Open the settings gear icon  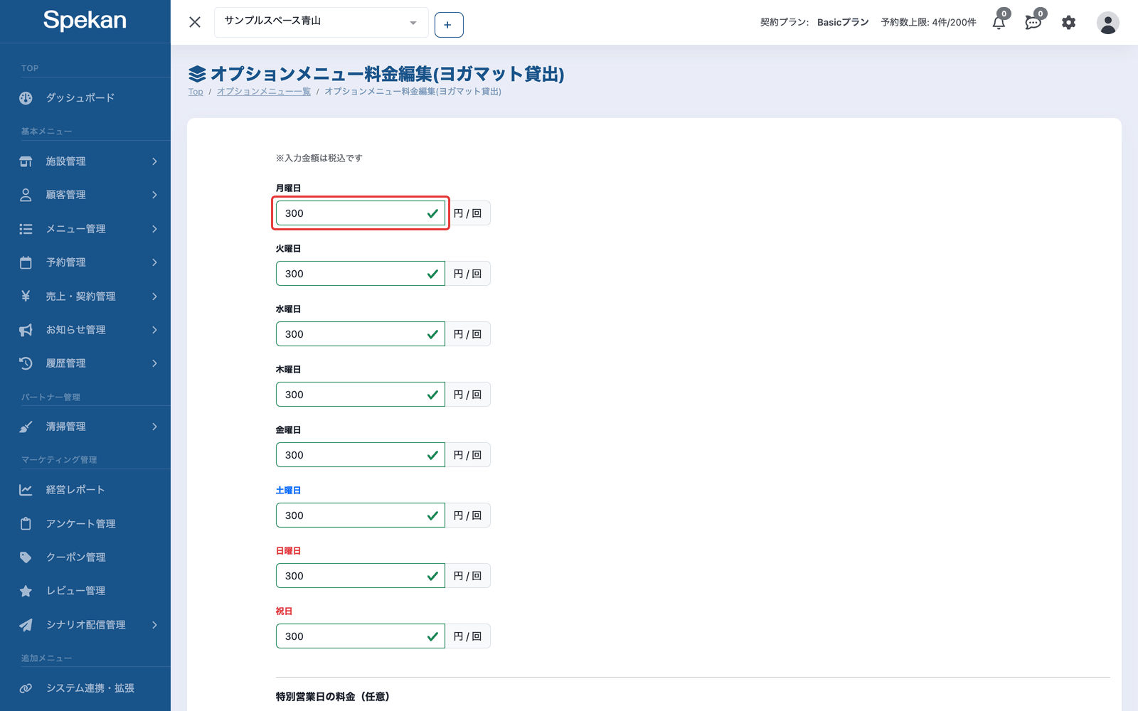point(1068,23)
